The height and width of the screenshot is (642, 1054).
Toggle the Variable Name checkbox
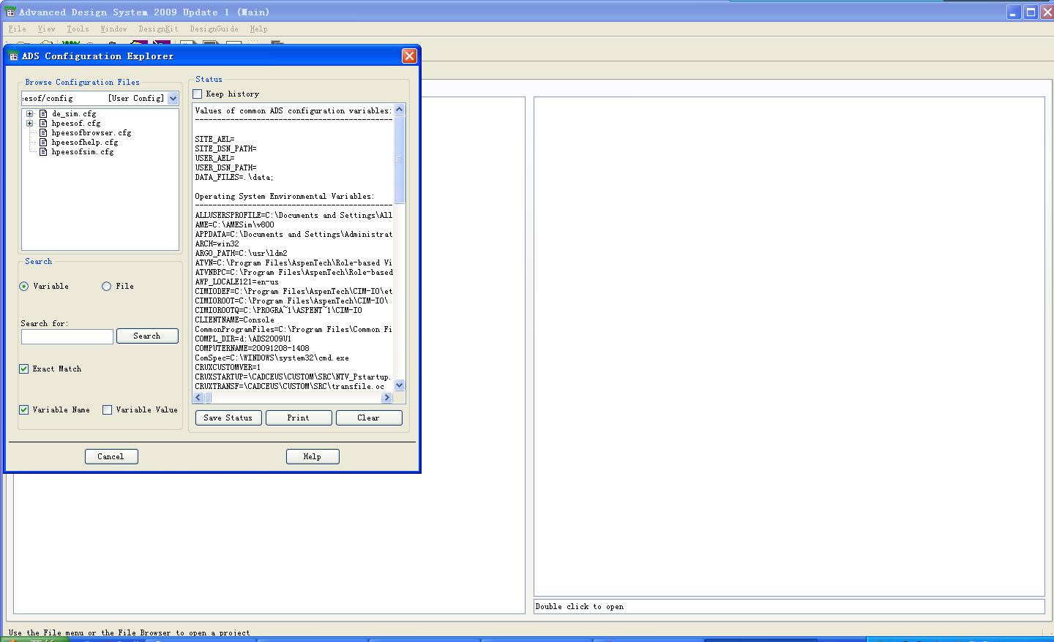[24, 410]
